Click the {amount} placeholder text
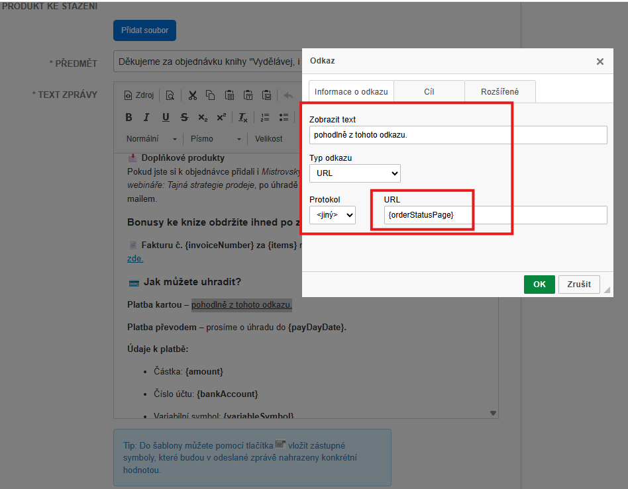The width and height of the screenshot is (628, 489). pyautogui.click(x=204, y=371)
